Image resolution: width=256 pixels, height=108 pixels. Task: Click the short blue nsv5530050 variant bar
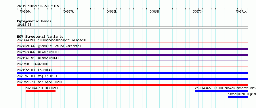pos(238,97)
